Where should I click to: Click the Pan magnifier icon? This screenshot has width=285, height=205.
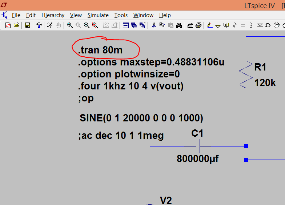(x=78, y=25)
